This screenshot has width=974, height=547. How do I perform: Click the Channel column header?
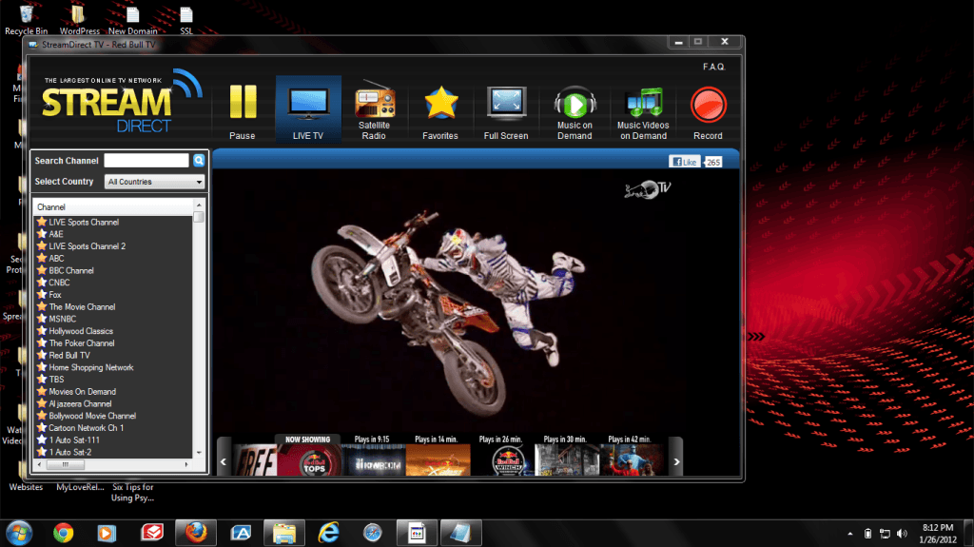point(114,207)
